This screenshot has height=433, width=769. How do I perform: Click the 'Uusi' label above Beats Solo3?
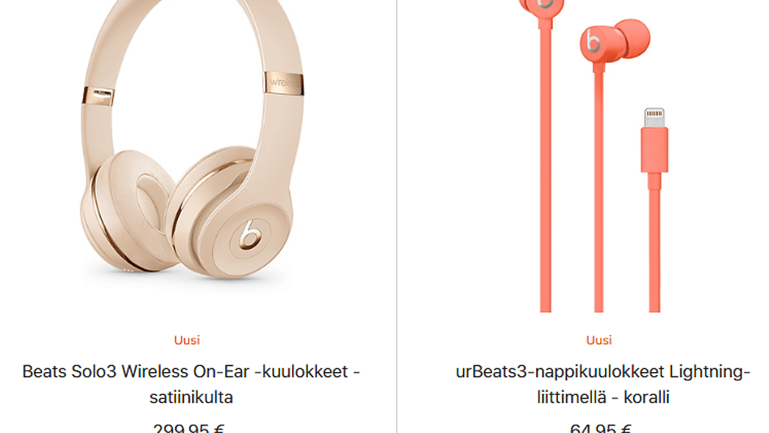[187, 341]
